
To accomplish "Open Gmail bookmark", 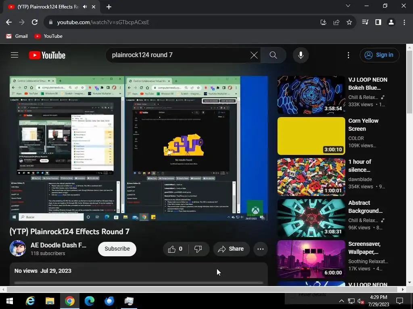I will (x=17, y=36).
